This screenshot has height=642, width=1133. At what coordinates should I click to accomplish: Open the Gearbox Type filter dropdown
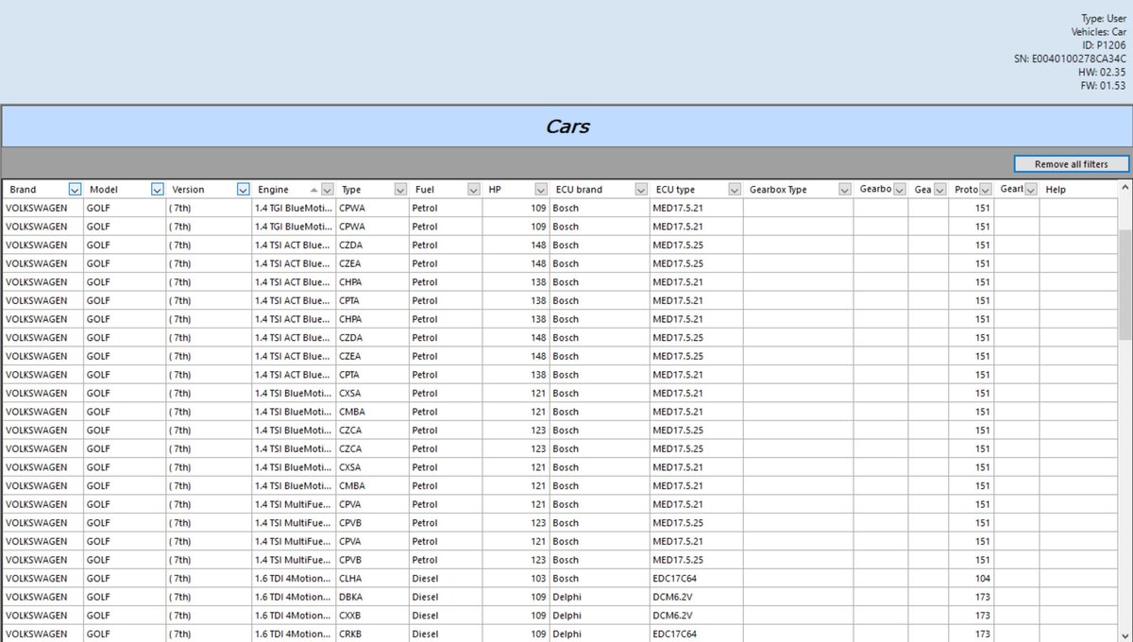click(844, 190)
